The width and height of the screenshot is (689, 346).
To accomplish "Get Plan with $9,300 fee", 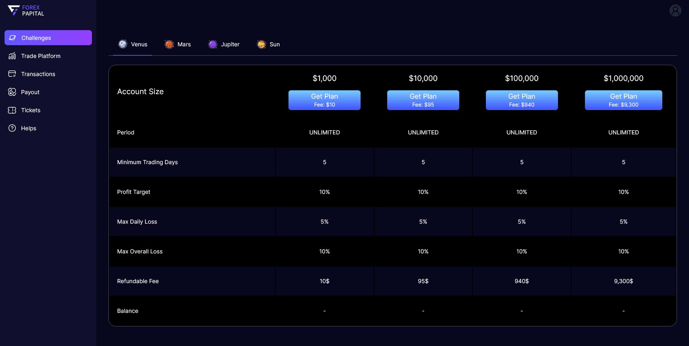I will (623, 100).
